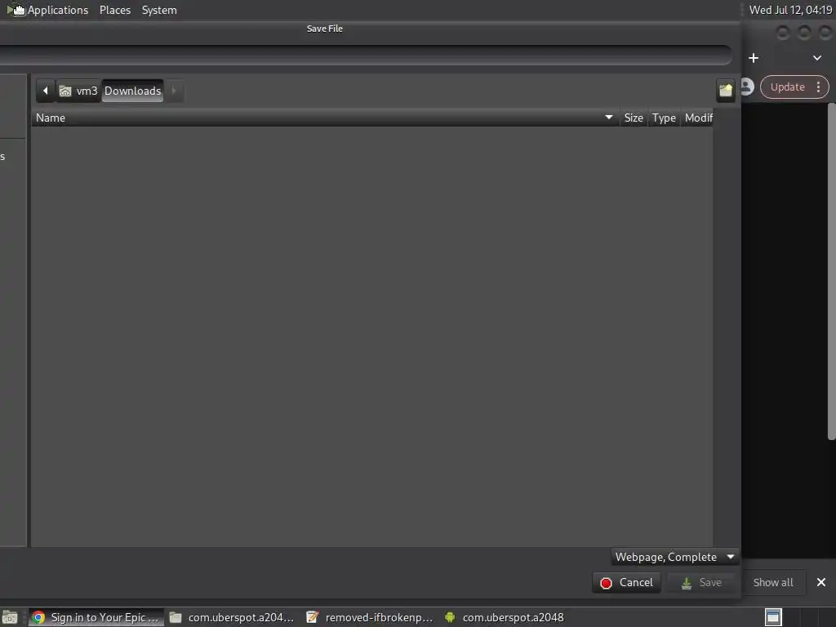The image size is (836, 627).
Task: Click the sort arrow in the Name column
Action: coord(609,118)
